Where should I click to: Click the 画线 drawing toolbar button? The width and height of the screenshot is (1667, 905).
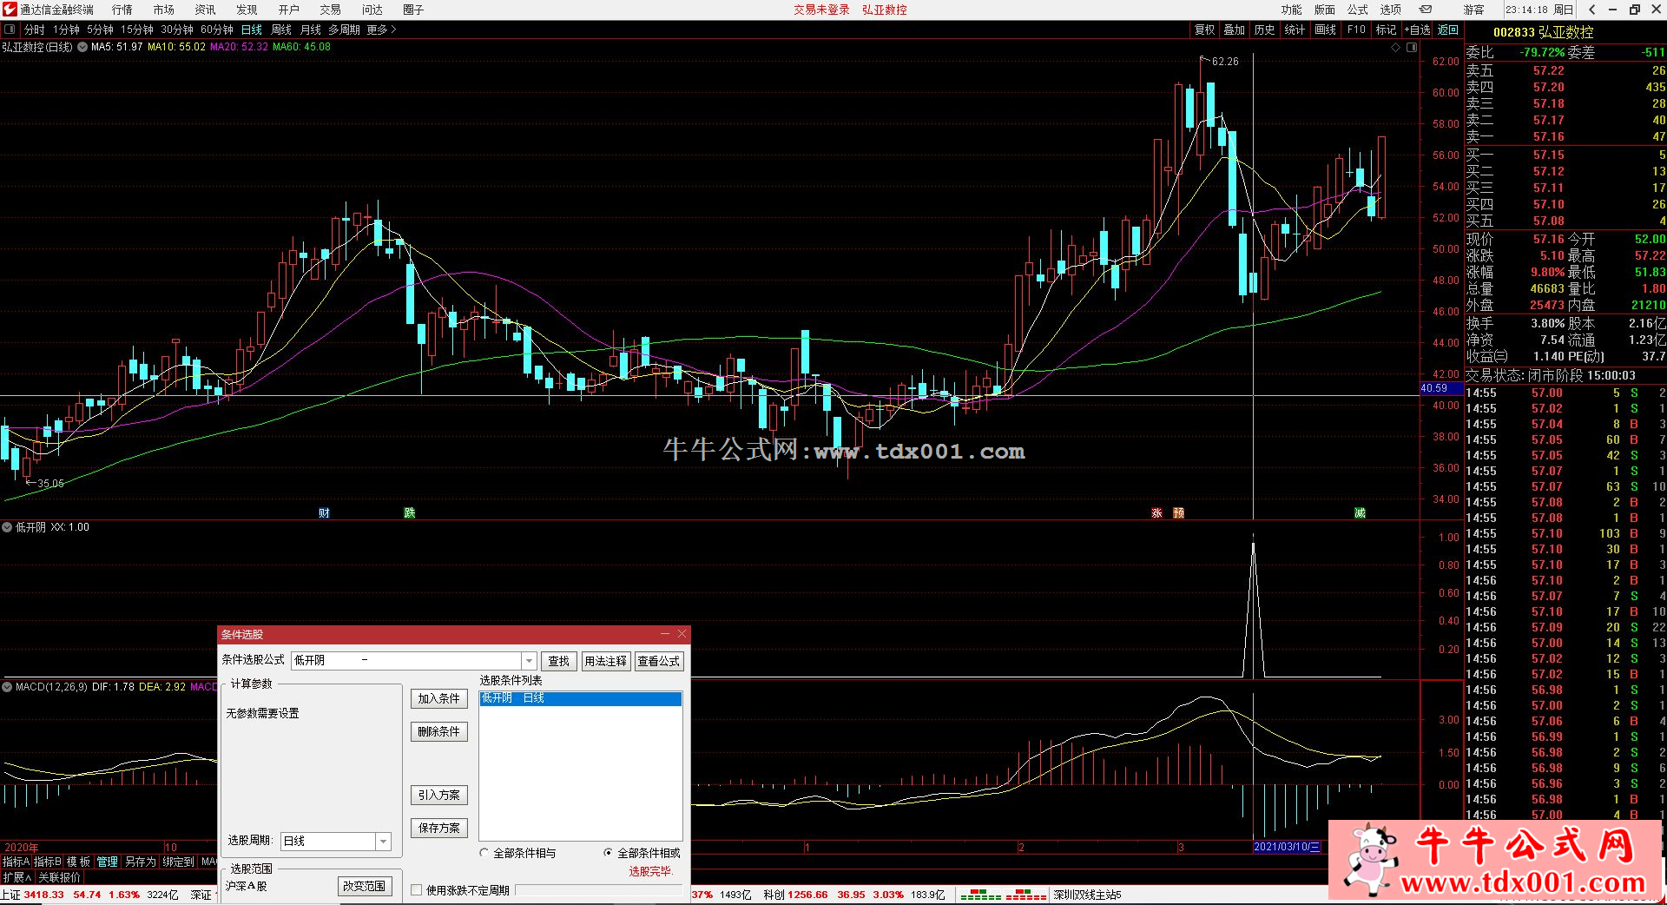1326,30
